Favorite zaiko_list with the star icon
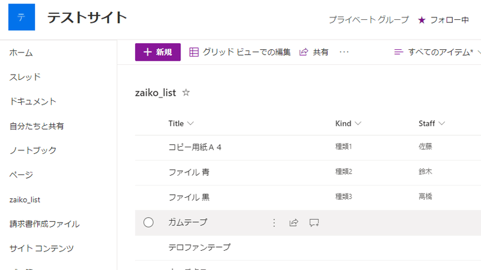481x270 pixels. tap(186, 93)
